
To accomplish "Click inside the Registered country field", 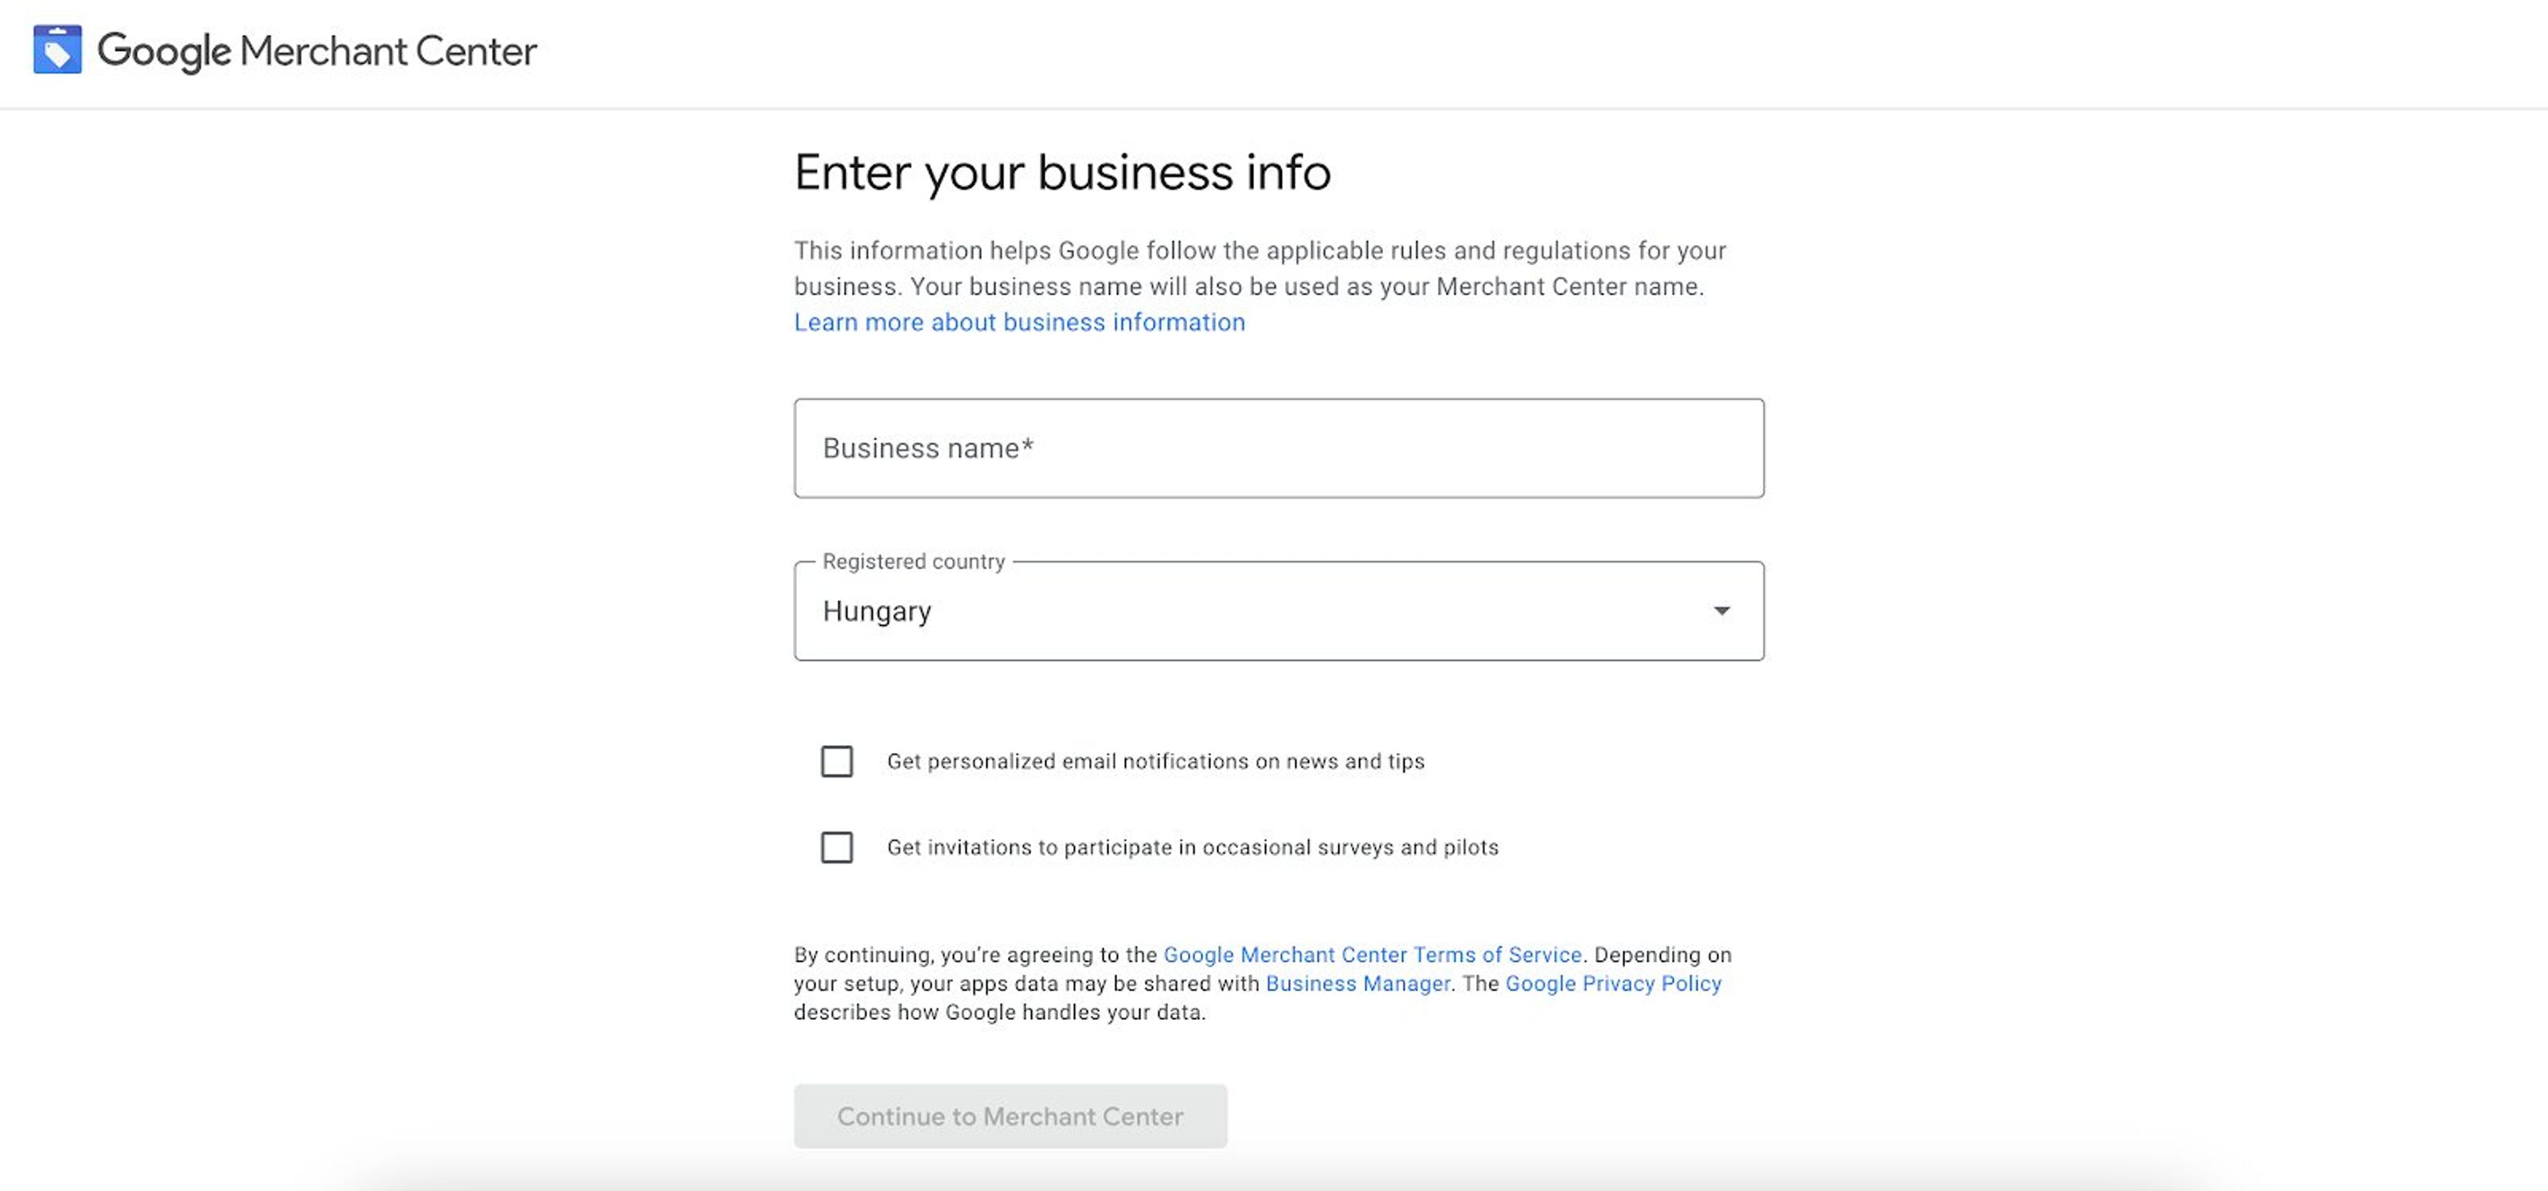I will click(1279, 610).
